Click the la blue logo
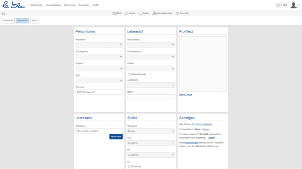This screenshot has height=169, width=302. (x=13, y=5)
